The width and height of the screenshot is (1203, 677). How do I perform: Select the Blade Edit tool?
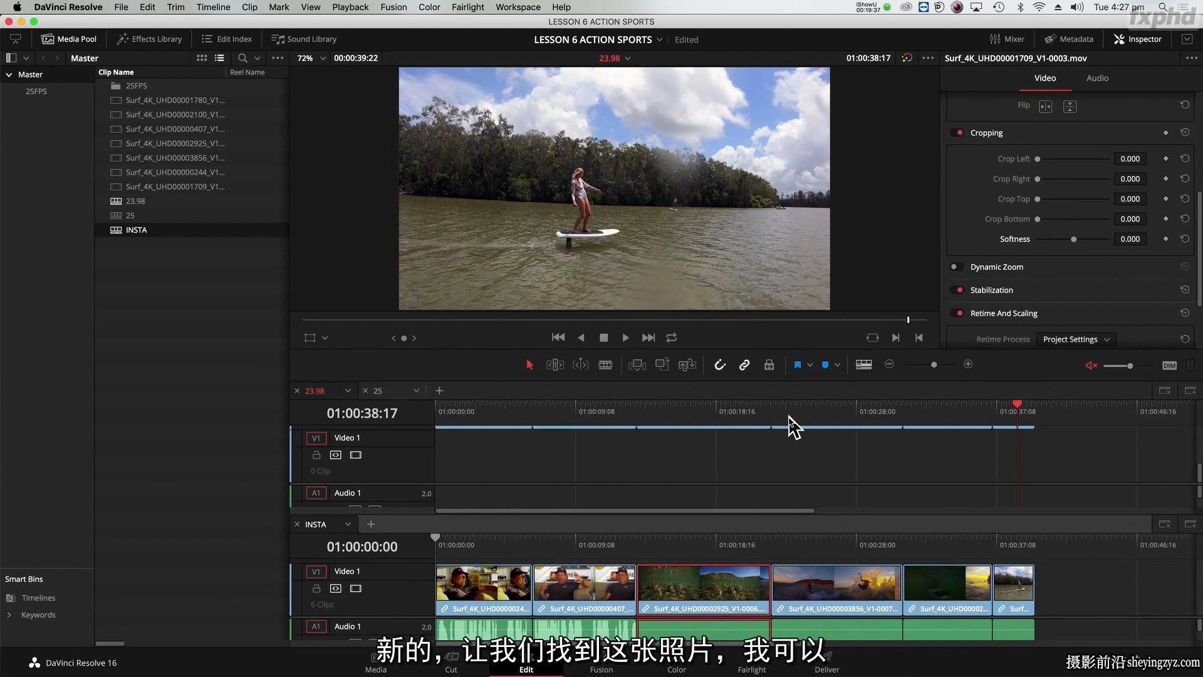point(605,365)
